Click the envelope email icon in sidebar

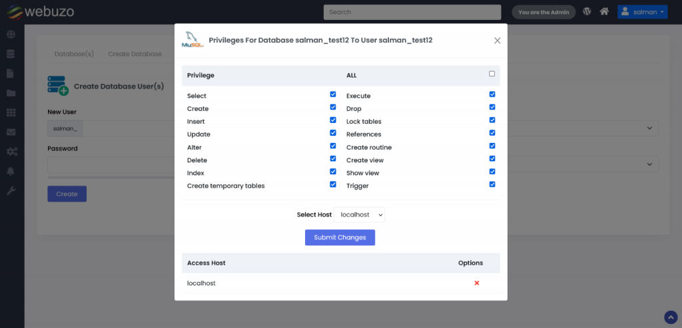11,132
